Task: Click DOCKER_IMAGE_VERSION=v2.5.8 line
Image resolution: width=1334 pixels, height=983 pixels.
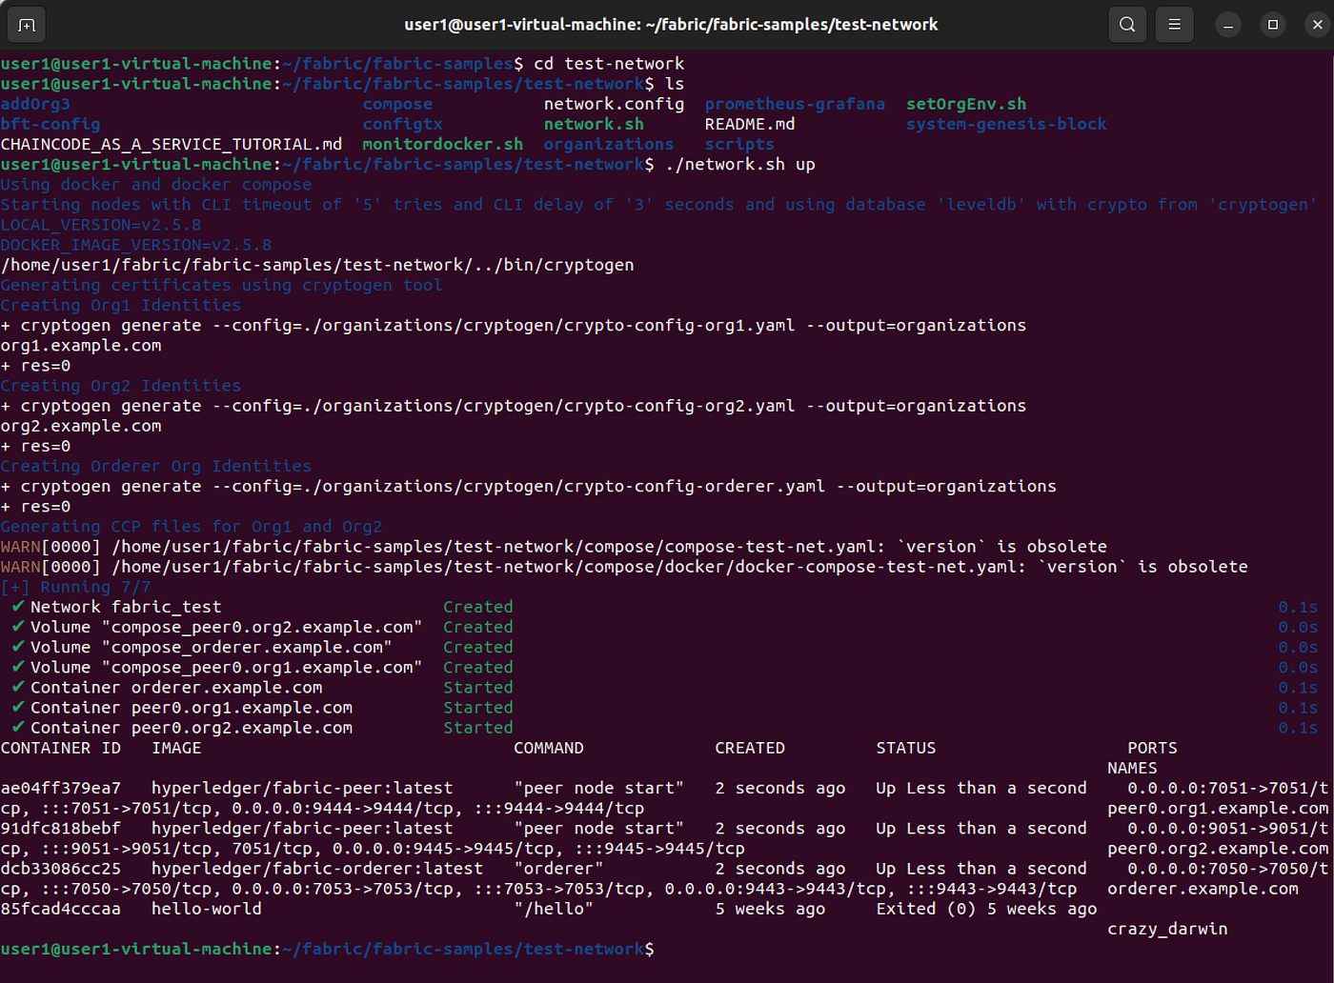Action: [136, 245]
